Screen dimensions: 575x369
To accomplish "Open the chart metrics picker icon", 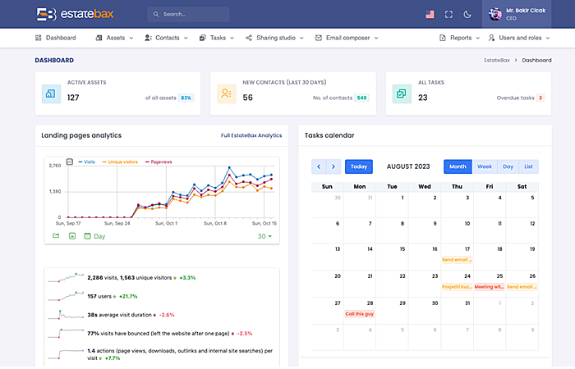I will (69, 162).
